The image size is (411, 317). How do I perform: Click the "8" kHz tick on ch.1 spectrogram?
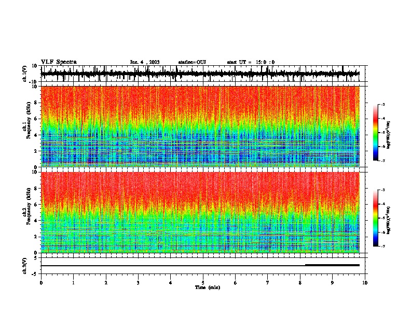click(x=36, y=103)
